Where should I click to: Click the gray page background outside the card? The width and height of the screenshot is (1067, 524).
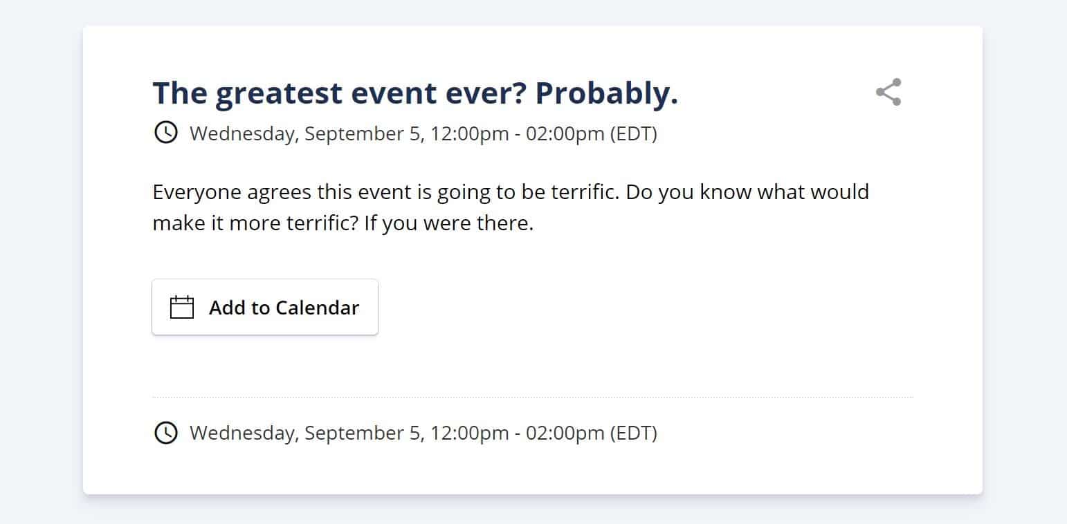(42, 263)
